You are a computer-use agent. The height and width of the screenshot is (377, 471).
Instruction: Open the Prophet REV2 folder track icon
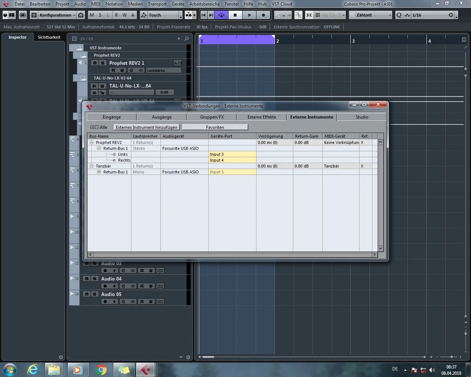coord(84,55)
